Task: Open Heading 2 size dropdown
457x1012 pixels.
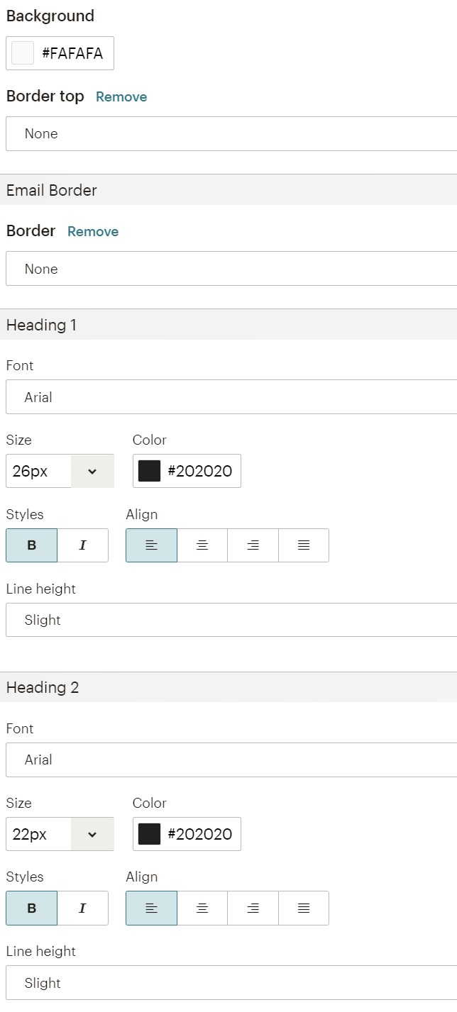Action: point(92,834)
